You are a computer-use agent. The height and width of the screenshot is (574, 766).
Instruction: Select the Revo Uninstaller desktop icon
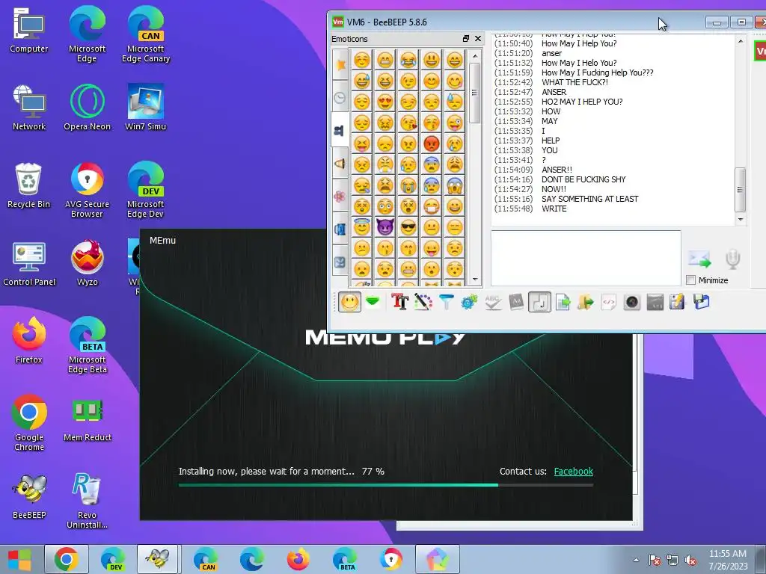click(x=87, y=501)
